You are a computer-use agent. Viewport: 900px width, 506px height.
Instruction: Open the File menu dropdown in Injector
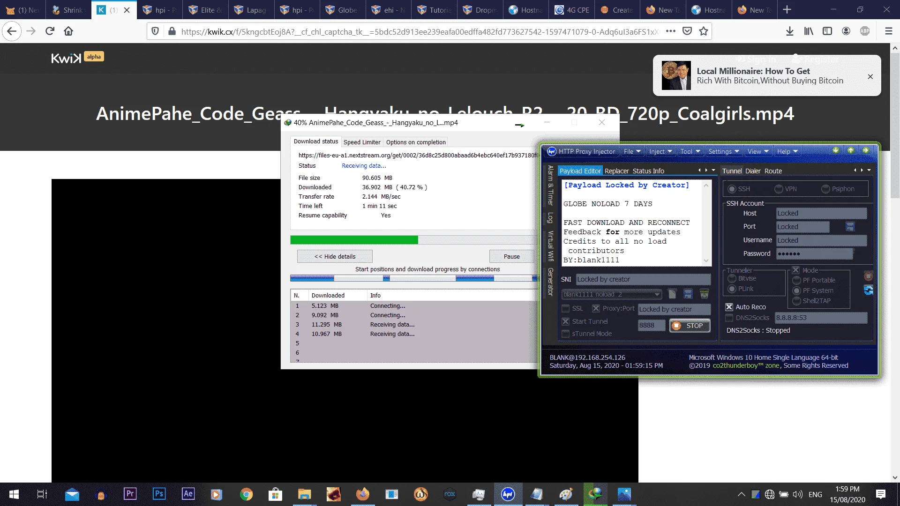click(x=632, y=151)
